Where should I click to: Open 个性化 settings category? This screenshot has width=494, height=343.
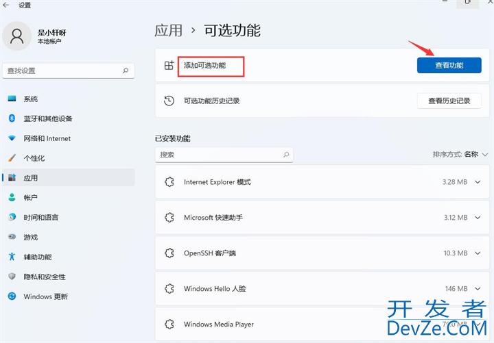click(69, 158)
